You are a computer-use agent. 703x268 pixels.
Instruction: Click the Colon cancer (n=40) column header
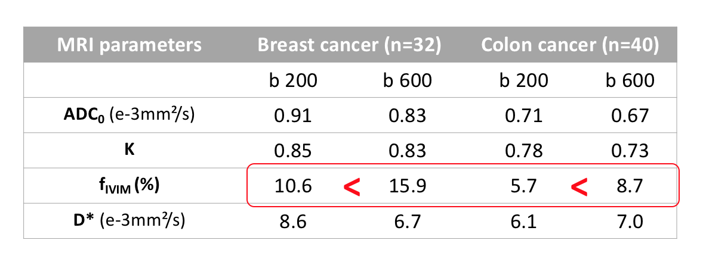[570, 45]
